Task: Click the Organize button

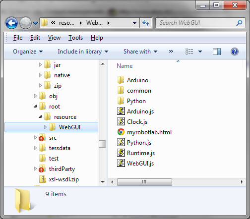Action: [x=28, y=52]
